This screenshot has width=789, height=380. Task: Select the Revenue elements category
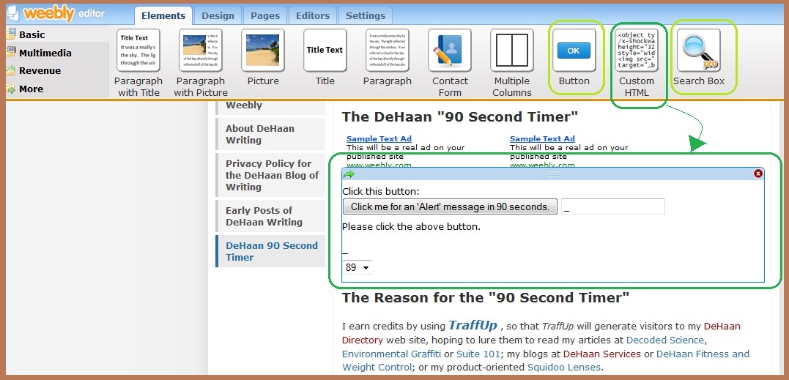click(33, 71)
